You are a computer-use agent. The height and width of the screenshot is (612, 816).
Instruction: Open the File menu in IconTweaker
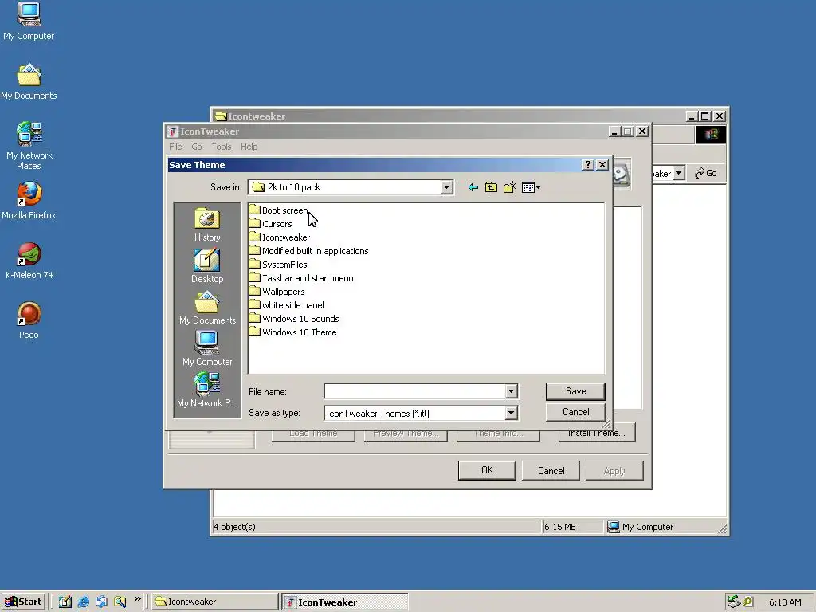175,147
